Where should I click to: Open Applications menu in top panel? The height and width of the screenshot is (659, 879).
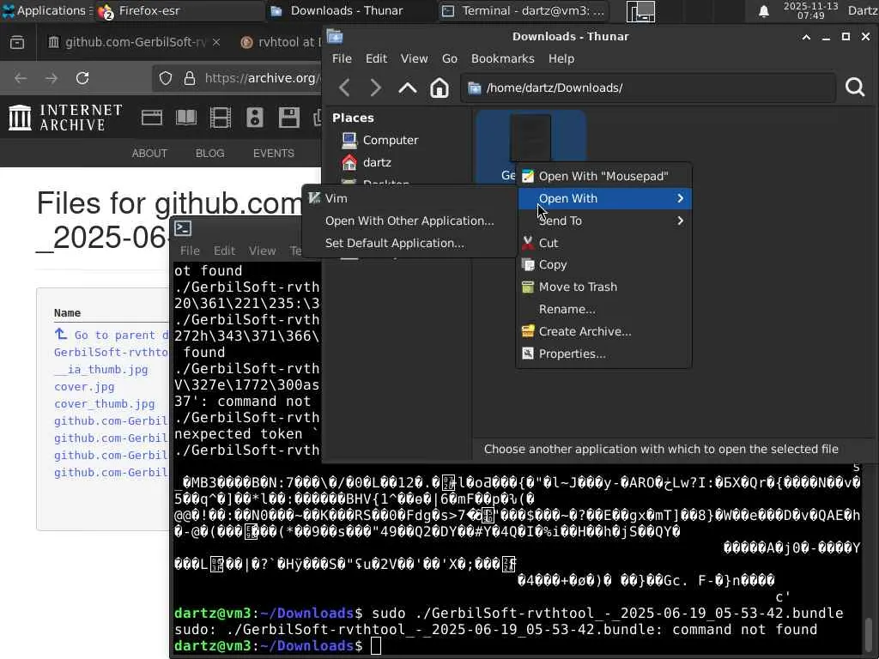[47, 10]
